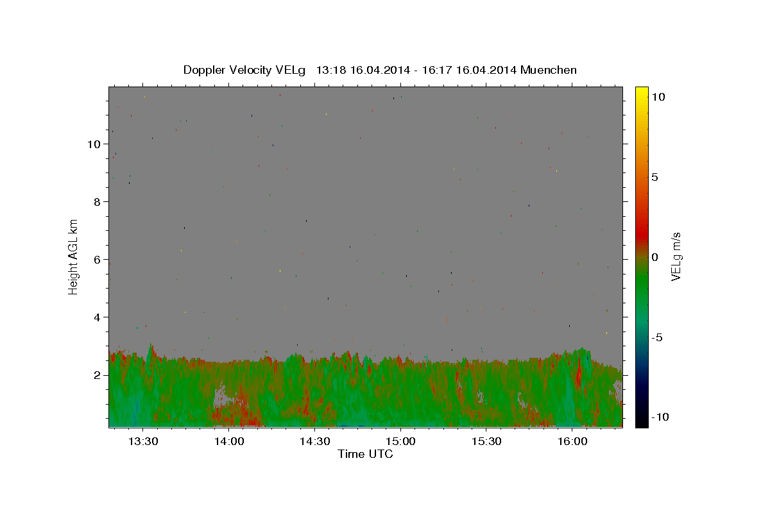The height and width of the screenshot is (513, 770).
Task: Click the height tick label 6
Action: (98, 260)
